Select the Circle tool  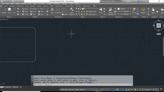click(9, 10)
